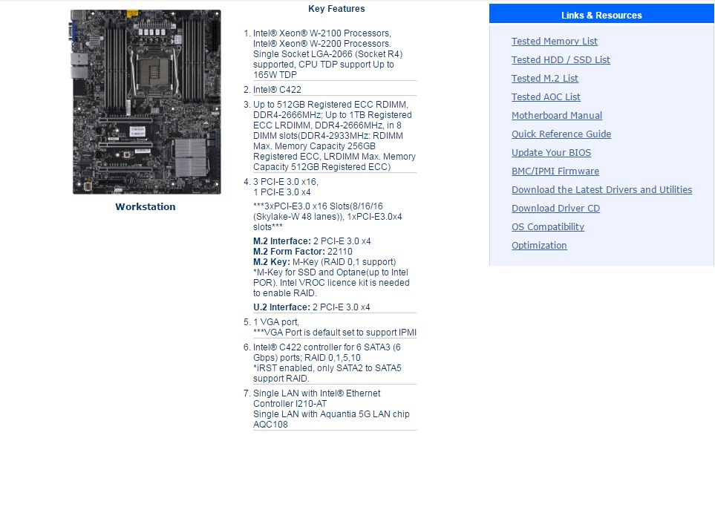Open the Optimization link
The width and height of the screenshot is (715, 510).
pyautogui.click(x=539, y=245)
